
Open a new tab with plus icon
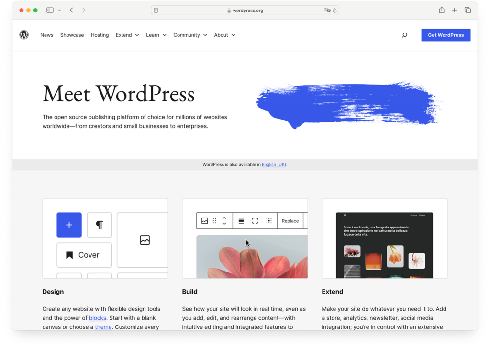(455, 10)
